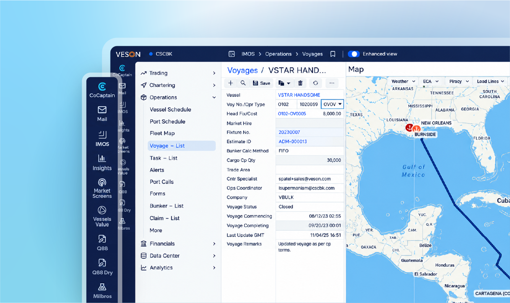
Task: Open the Piracy map layer dropdown
Action: click(459, 81)
